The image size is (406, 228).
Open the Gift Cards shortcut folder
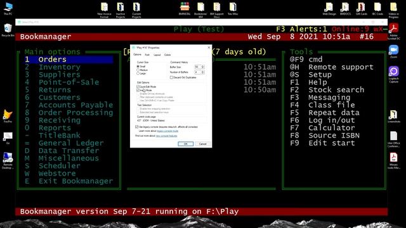coord(362,9)
